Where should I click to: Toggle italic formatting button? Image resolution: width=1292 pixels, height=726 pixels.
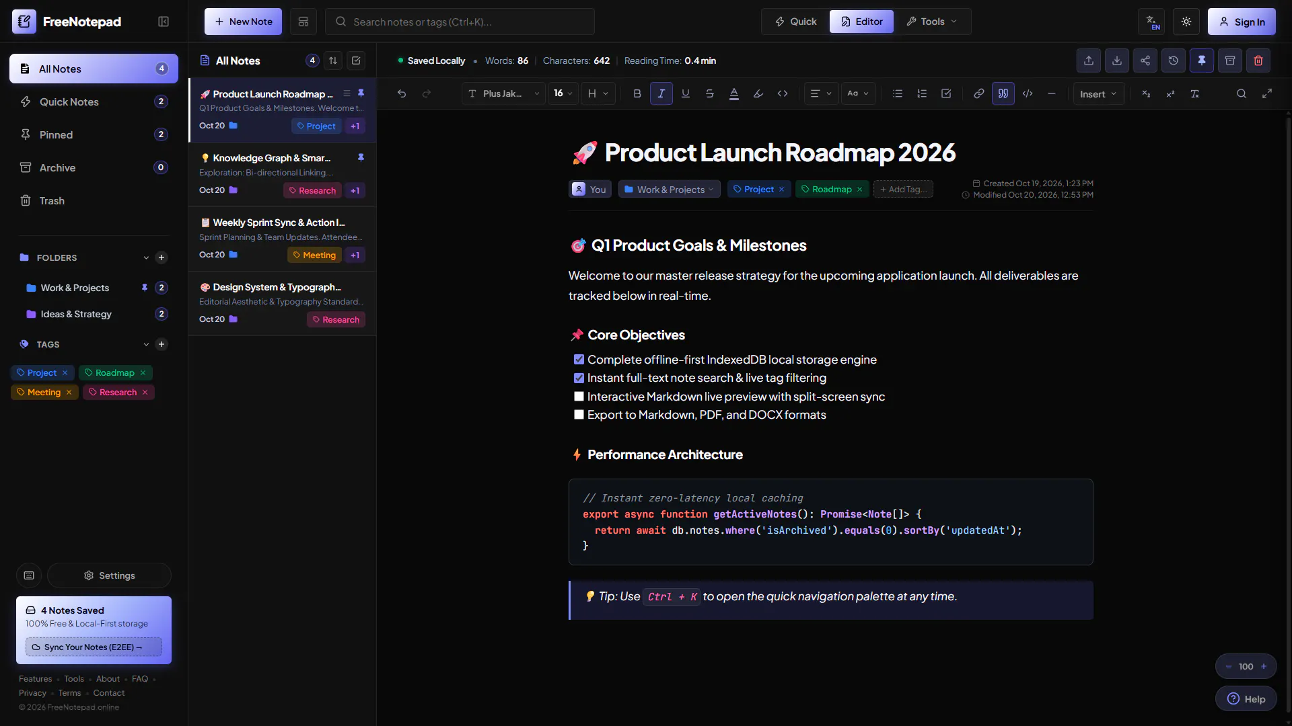pos(661,93)
